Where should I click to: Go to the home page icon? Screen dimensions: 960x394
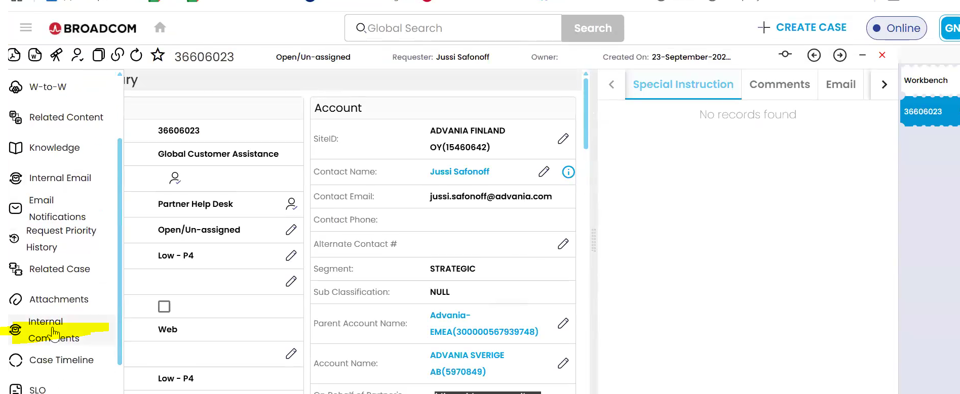point(160,27)
